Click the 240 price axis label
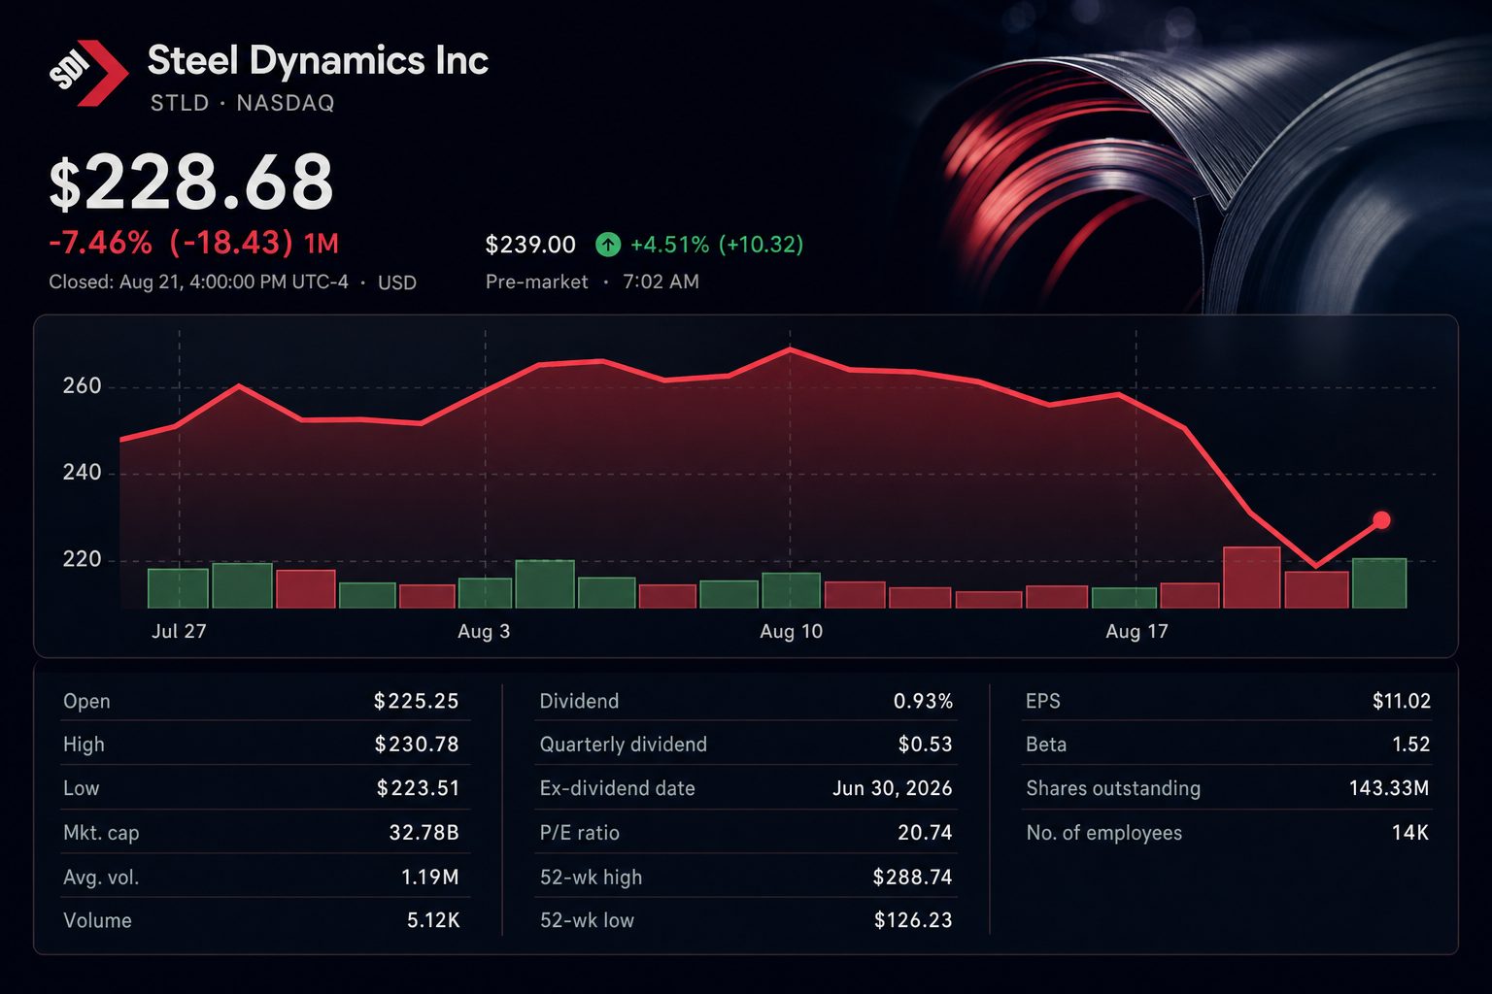Viewport: 1492px width, 994px height. [83, 473]
